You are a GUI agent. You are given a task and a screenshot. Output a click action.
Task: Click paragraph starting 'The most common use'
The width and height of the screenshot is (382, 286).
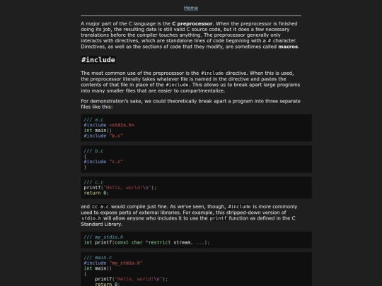click(x=190, y=82)
